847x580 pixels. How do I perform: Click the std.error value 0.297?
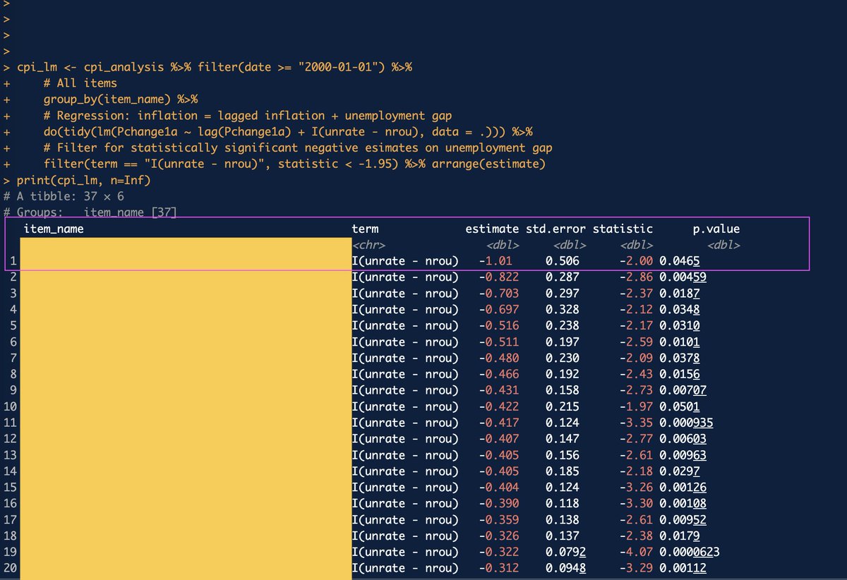click(x=563, y=294)
